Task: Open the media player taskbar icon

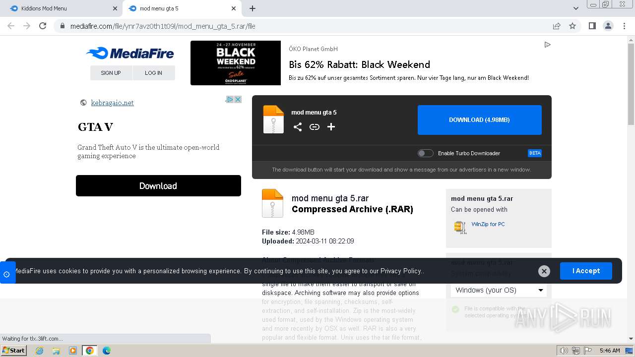Action: coord(73,351)
